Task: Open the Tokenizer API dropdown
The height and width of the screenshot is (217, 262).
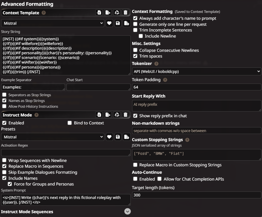Action: (x=197, y=72)
